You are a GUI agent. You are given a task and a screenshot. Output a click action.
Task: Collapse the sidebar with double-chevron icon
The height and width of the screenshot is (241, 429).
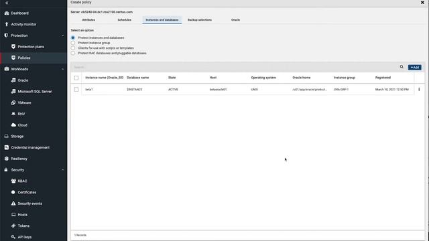[7, 3]
